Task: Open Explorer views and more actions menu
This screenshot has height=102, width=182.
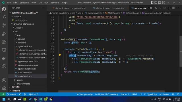Action: click(x=43, y=8)
